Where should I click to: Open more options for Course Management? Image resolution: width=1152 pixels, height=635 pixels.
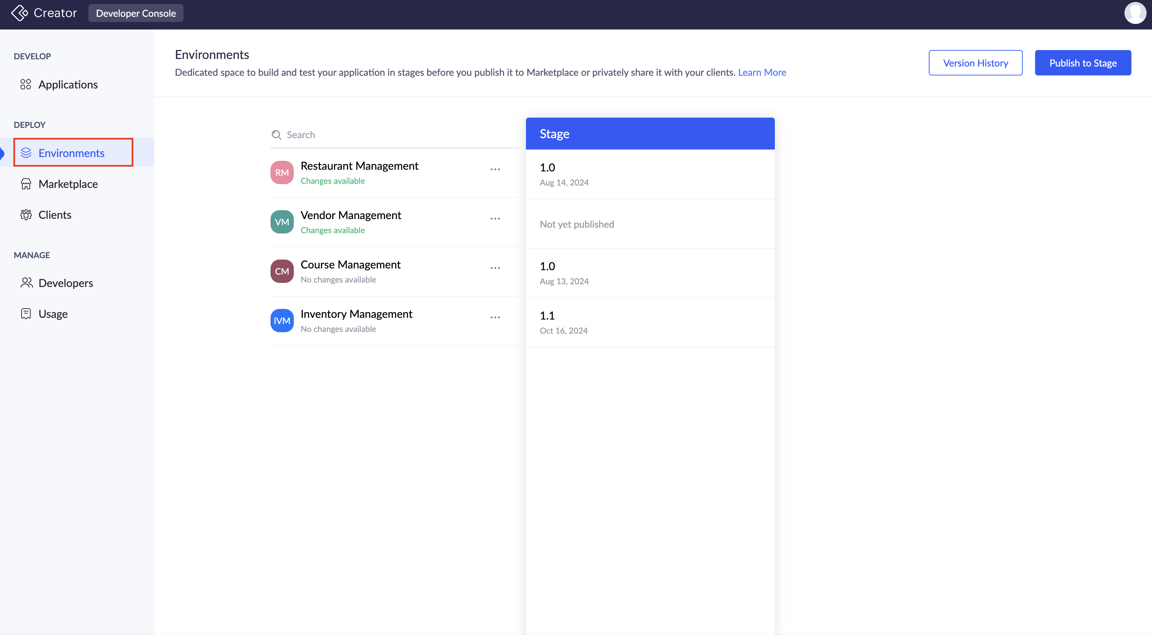(495, 268)
